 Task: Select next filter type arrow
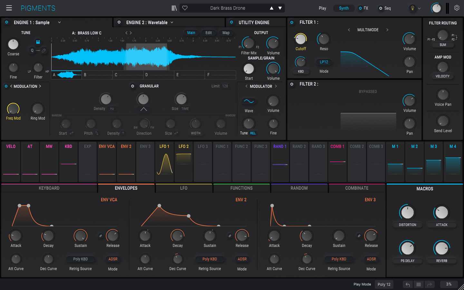[x=387, y=30]
